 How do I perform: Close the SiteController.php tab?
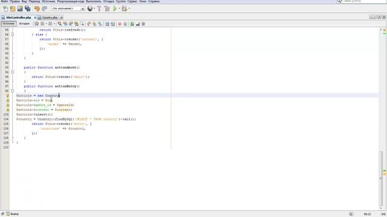35,17
